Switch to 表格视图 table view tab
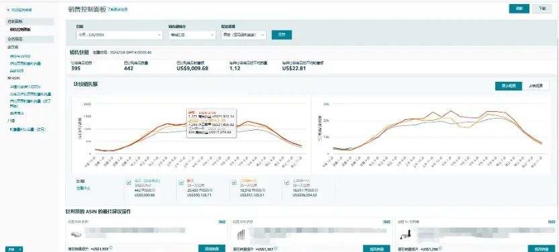Image resolution: width=559 pixels, height=252 pixels. pos(535,86)
